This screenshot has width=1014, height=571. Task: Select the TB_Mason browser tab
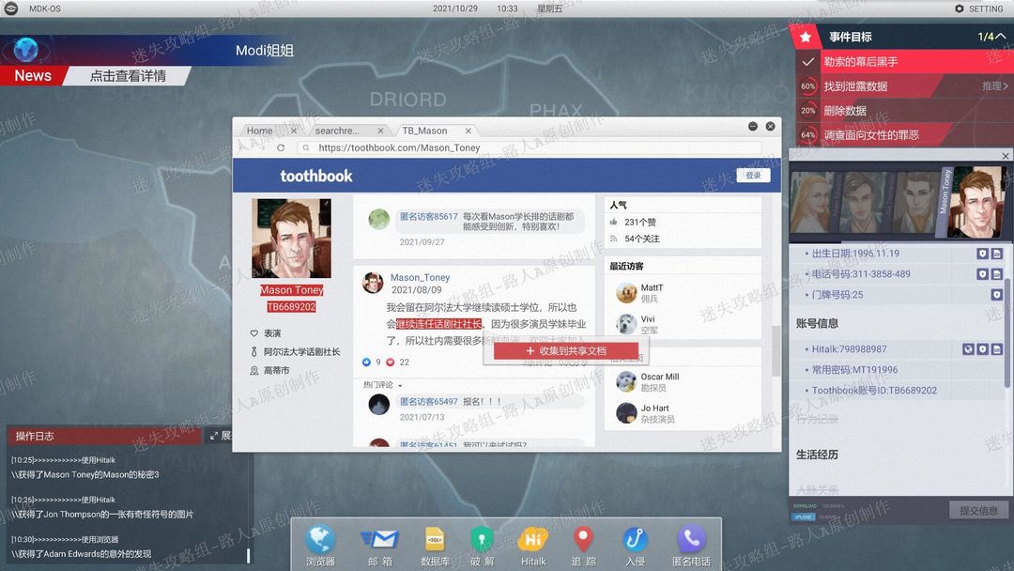(x=424, y=131)
